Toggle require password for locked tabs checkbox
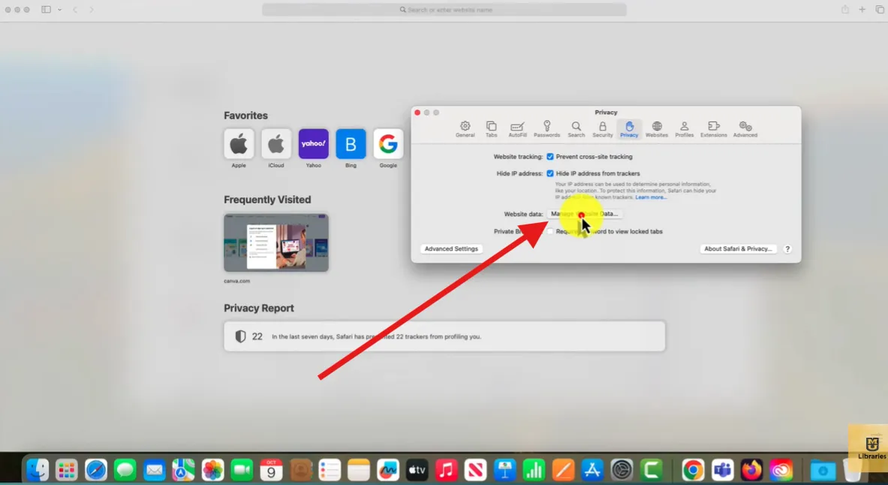 550,231
